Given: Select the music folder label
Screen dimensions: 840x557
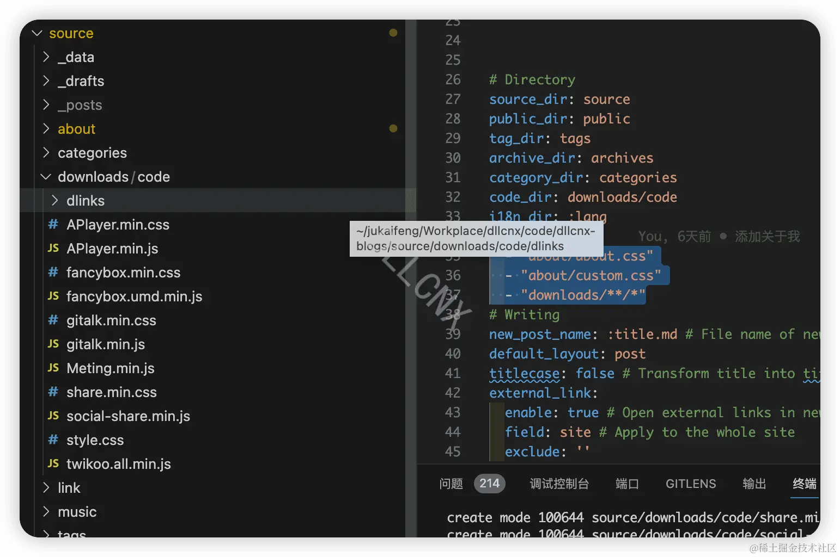Looking at the screenshot, I should click(77, 512).
